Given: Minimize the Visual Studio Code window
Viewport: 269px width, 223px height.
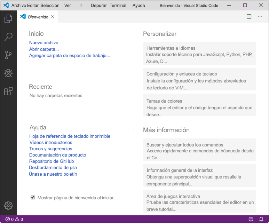Looking at the screenshot, I should [x=229, y=5].
